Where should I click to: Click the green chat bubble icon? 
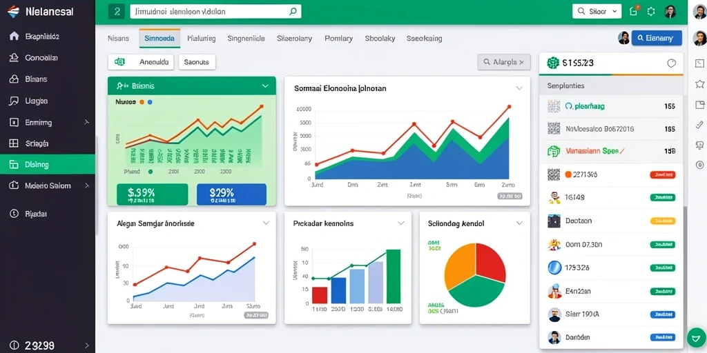coord(695,336)
